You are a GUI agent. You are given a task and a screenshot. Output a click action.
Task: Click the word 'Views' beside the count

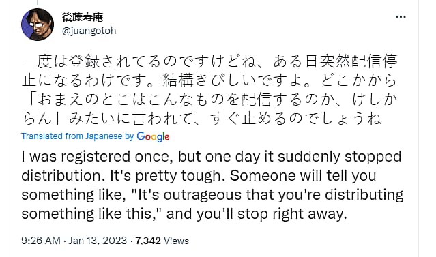[176, 241]
